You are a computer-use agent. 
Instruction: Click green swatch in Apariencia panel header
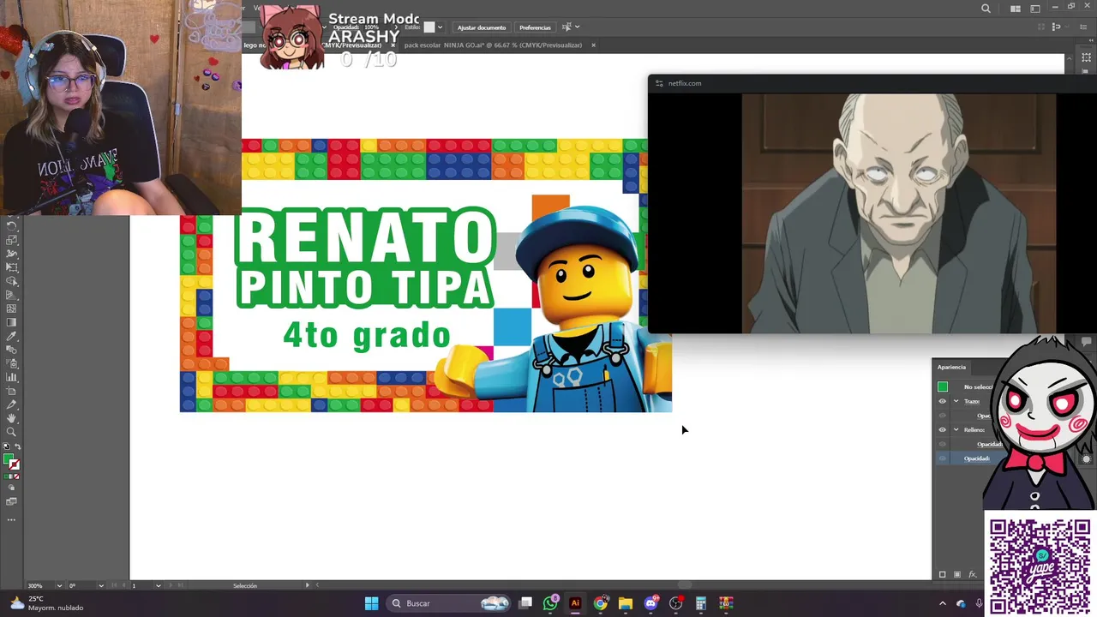click(x=943, y=386)
